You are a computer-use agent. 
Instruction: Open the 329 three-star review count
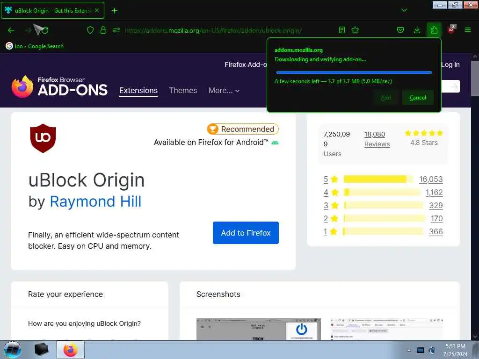(436, 206)
